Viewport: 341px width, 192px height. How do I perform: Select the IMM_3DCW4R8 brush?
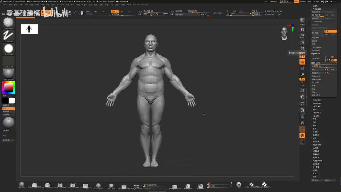point(136,186)
